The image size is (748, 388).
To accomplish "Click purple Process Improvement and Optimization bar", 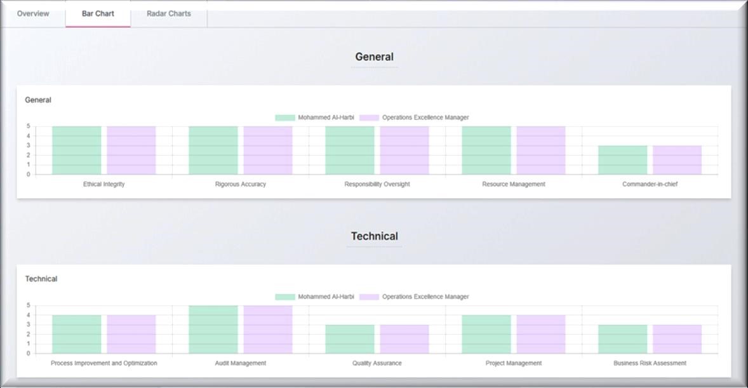I will pyautogui.click(x=131, y=334).
